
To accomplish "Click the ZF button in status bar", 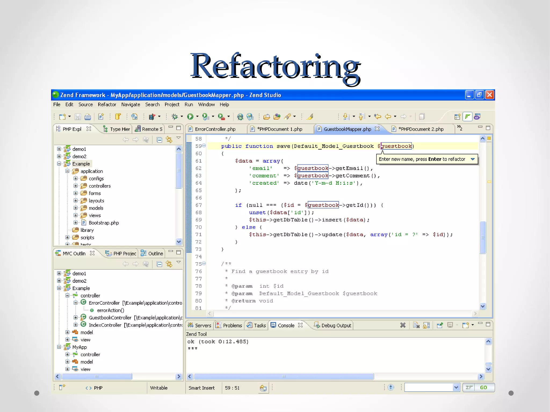I will (469, 388).
